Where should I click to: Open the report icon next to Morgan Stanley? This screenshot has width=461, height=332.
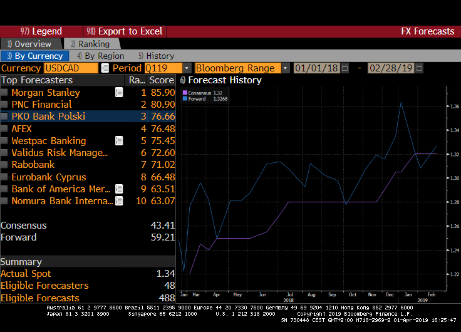[119, 92]
